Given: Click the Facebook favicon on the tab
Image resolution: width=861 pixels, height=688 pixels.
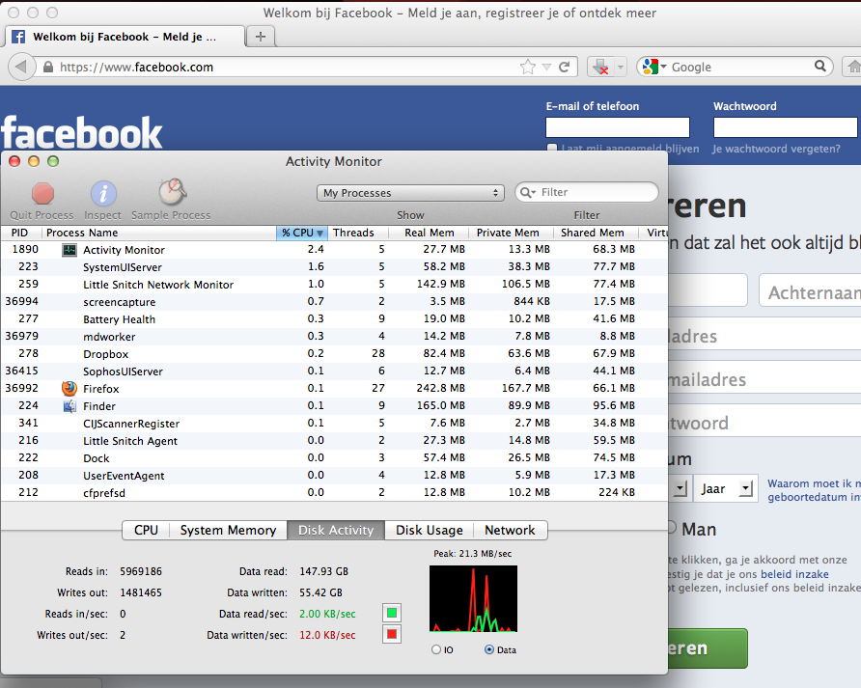Looking at the screenshot, I should (18, 37).
